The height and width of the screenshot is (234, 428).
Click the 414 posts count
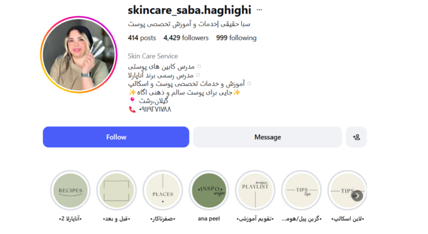pyautogui.click(x=142, y=38)
